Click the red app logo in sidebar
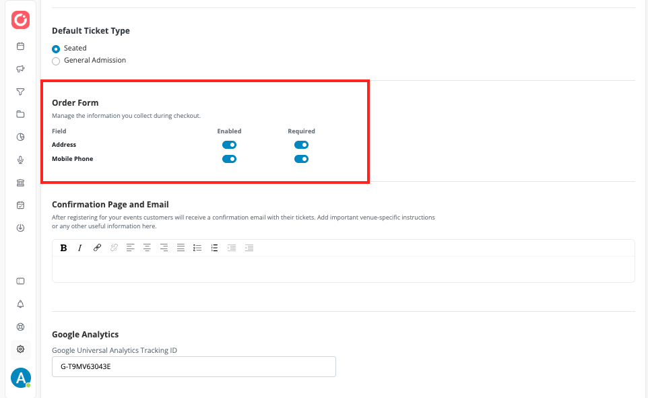The height and width of the screenshot is (398, 648). click(20, 20)
